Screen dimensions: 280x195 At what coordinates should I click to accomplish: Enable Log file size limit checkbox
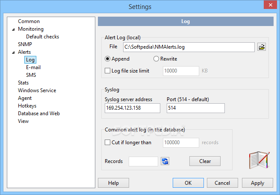click(x=107, y=71)
